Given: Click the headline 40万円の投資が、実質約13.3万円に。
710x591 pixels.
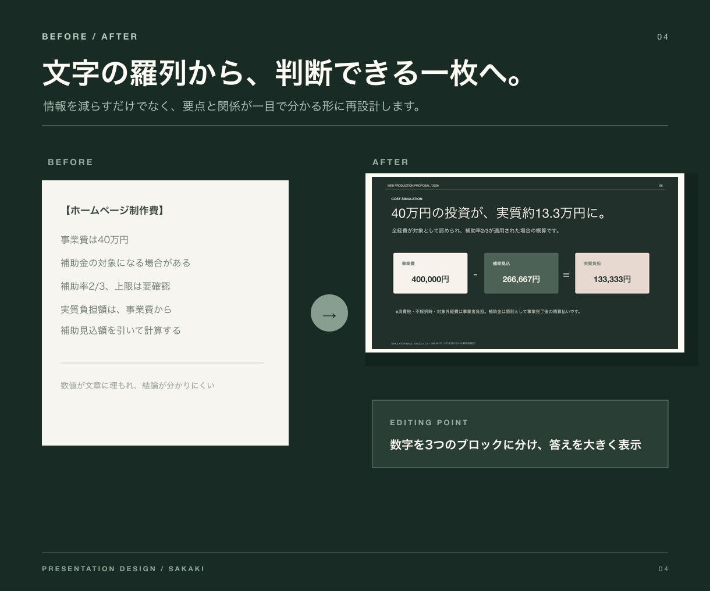Looking at the screenshot, I should (x=499, y=213).
